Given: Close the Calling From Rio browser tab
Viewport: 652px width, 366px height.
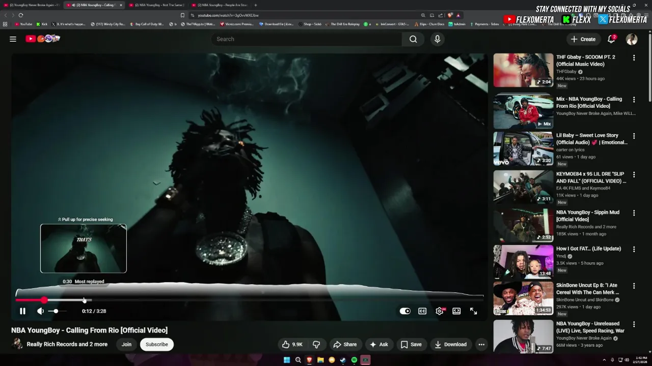Looking at the screenshot, I should (x=121, y=5).
